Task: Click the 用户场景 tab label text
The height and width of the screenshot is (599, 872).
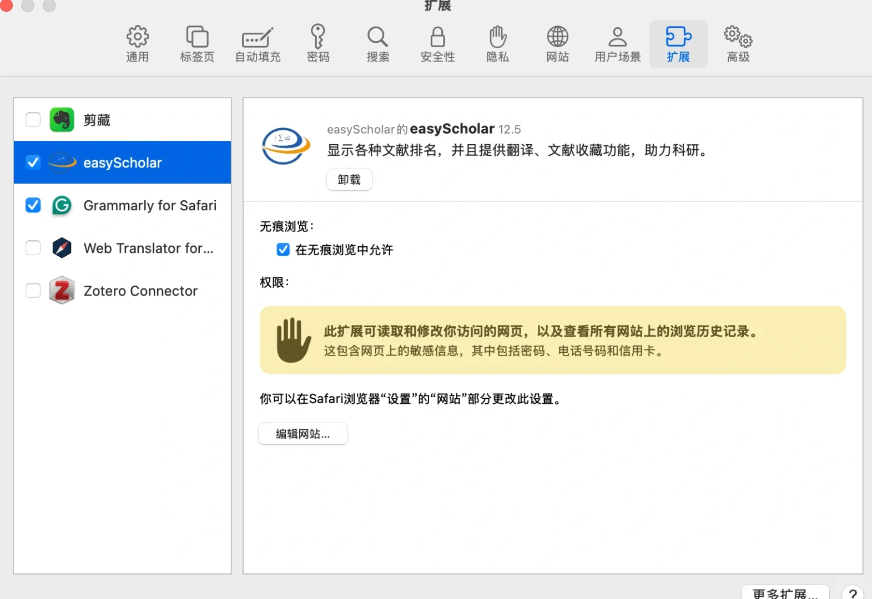Action: point(617,57)
